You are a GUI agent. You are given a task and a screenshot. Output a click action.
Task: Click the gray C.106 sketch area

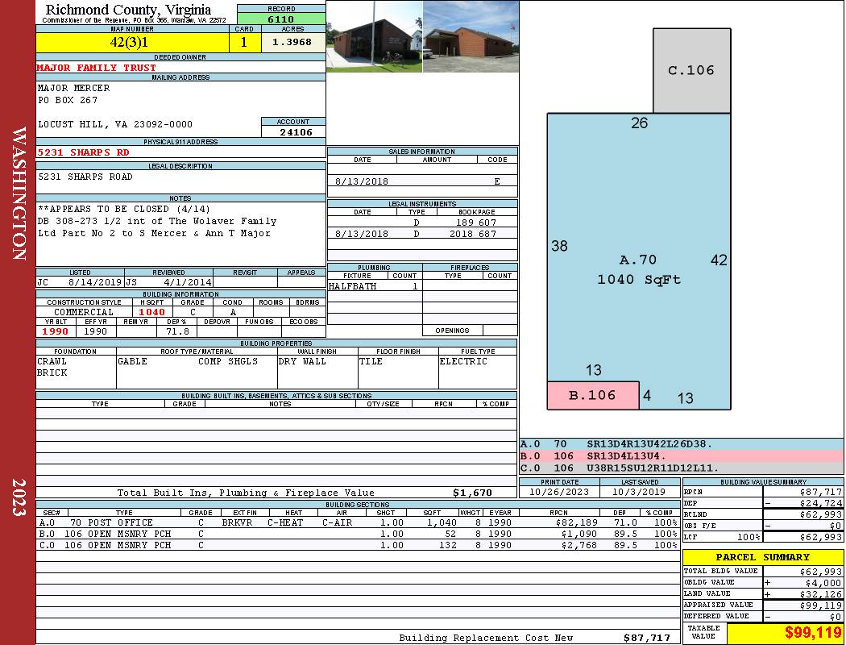(691, 71)
